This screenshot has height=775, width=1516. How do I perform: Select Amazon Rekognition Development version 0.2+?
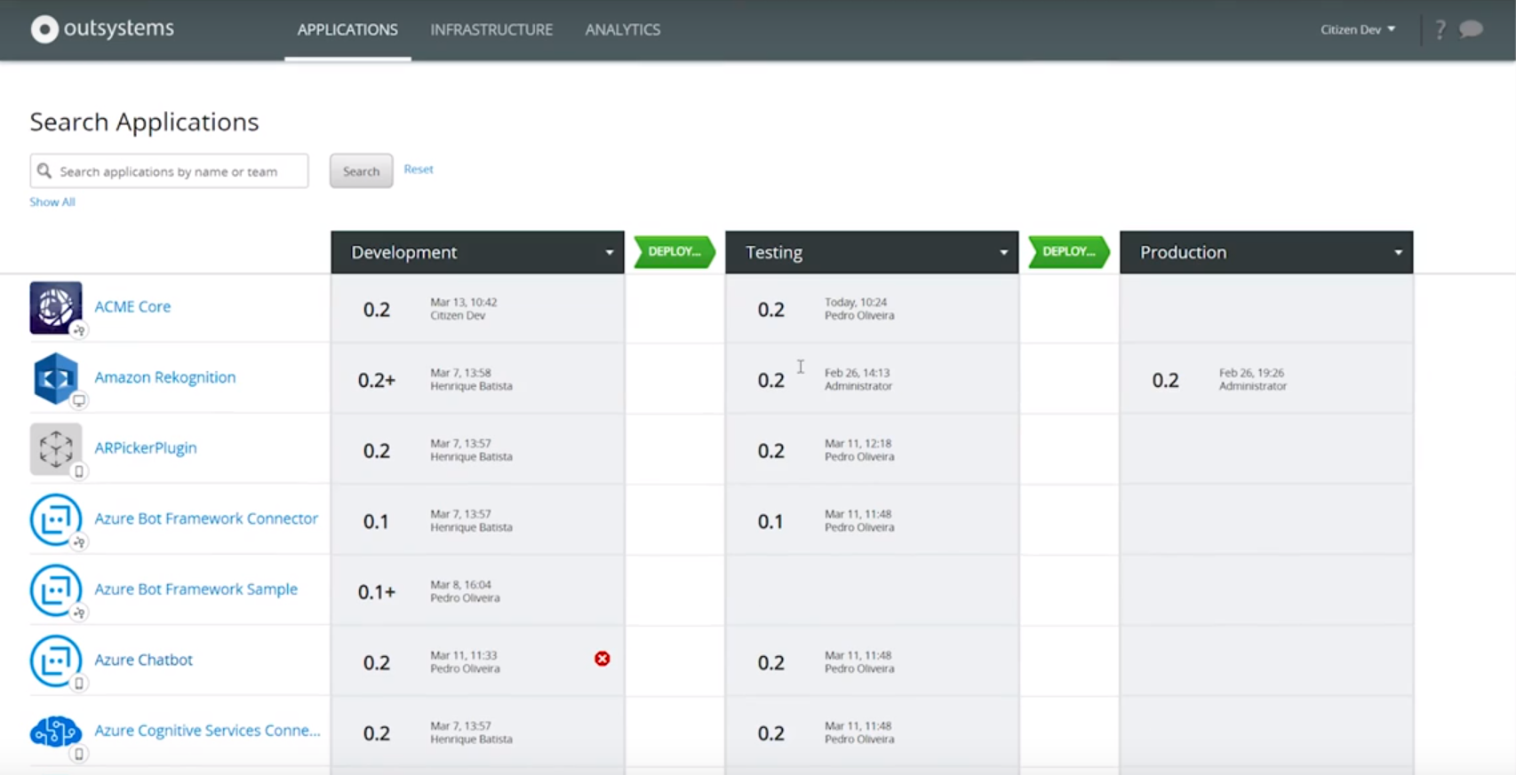377,380
